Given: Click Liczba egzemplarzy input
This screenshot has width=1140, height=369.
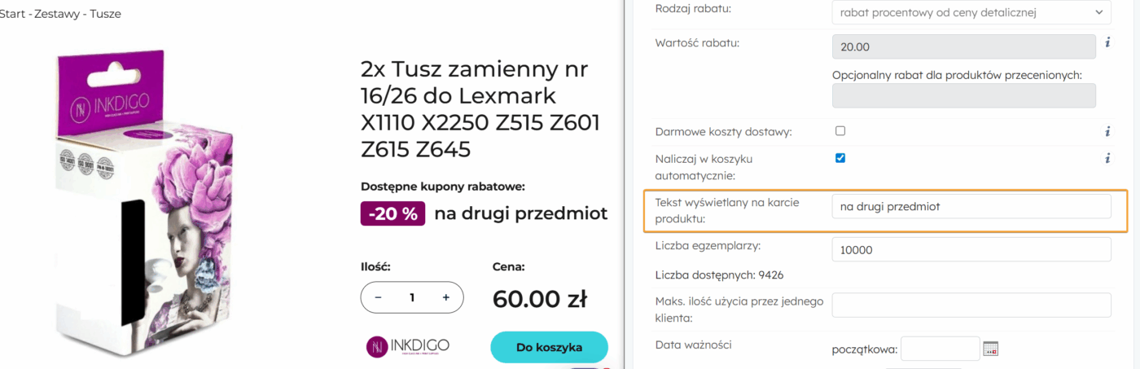Looking at the screenshot, I should point(971,250).
